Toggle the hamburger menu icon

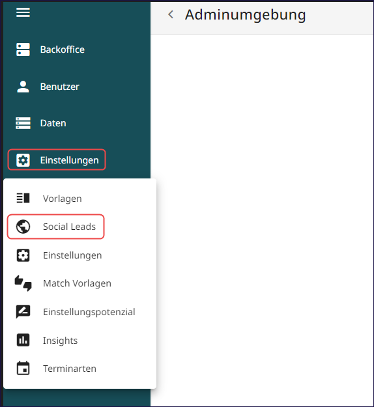click(x=23, y=12)
